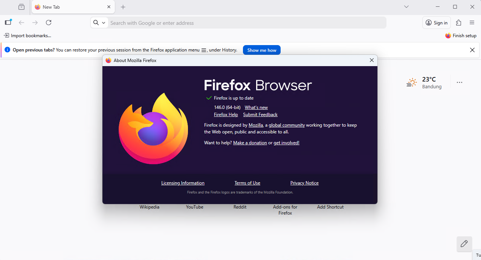This screenshot has width=481, height=260.
Task: Open the Firefox hamburger application menu
Action: [x=472, y=23]
